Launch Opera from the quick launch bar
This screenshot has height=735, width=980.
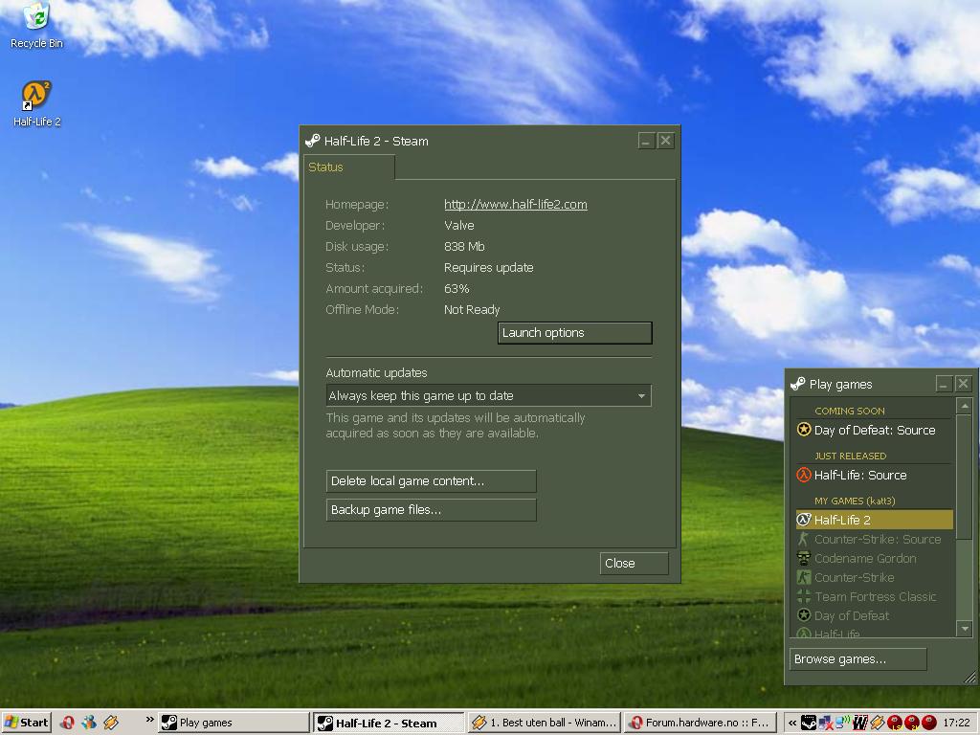(68, 723)
